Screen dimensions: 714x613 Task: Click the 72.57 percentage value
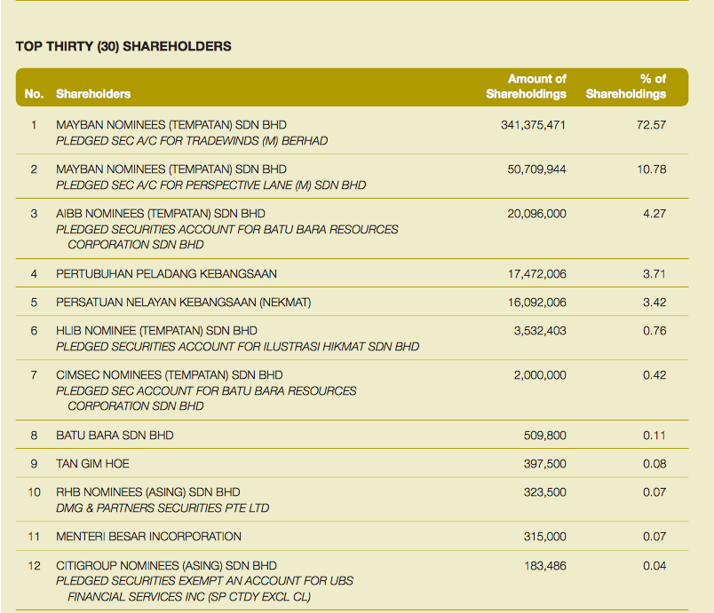click(651, 125)
